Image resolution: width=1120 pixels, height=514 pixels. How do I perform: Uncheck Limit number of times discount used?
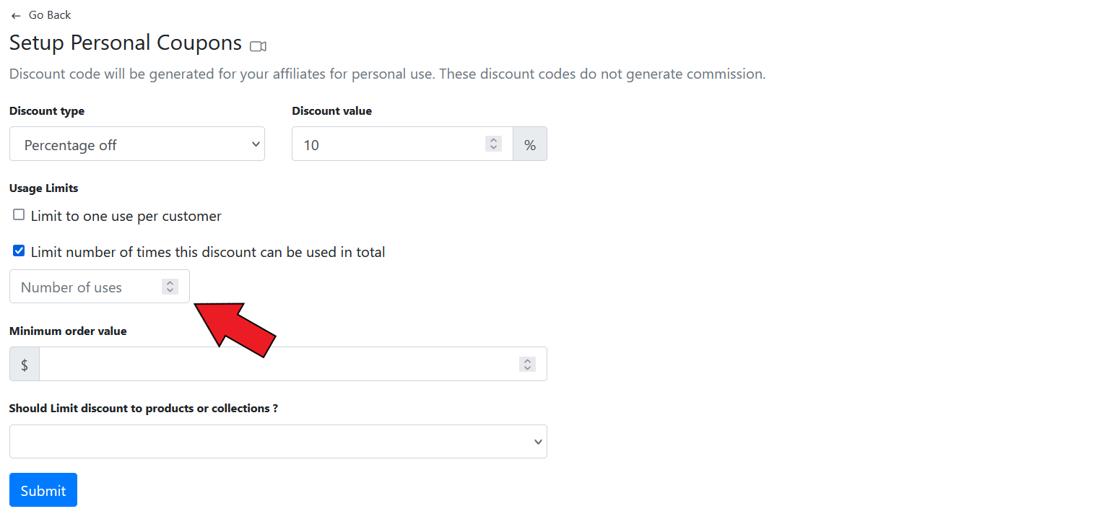pyautogui.click(x=19, y=251)
